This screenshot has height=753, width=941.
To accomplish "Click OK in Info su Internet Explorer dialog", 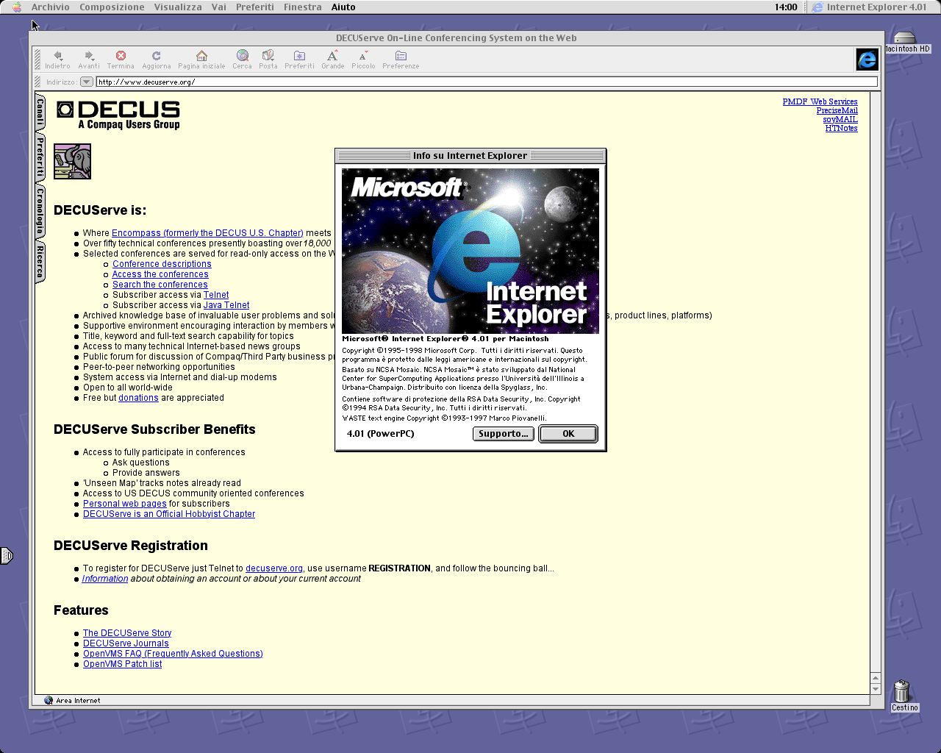I will [568, 434].
